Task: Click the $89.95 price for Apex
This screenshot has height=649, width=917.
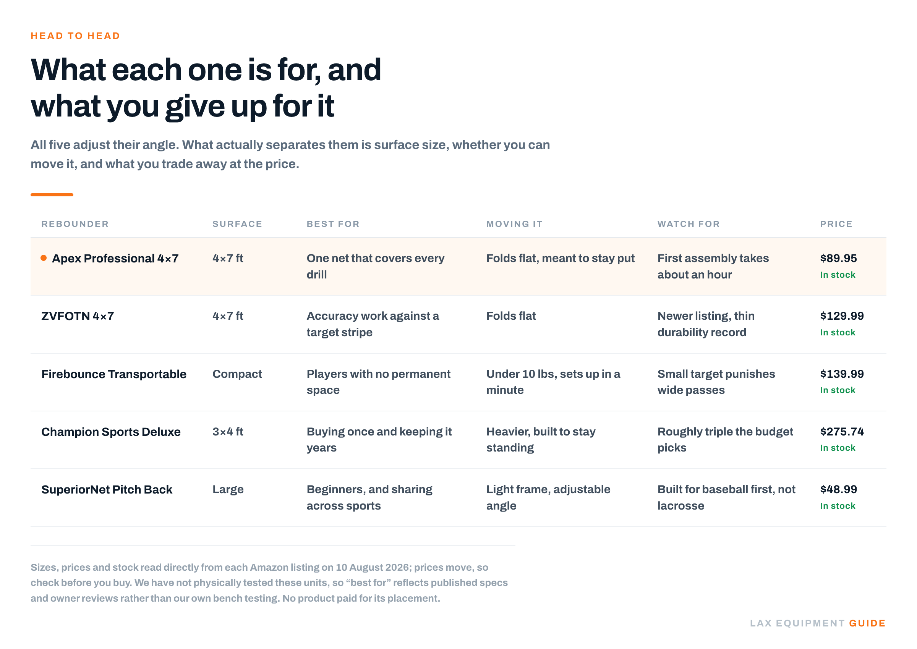Action: [838, 258]
